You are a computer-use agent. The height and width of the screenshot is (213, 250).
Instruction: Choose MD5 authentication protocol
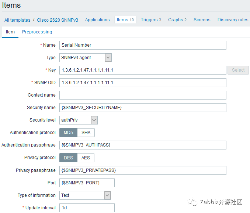[68, 133]
